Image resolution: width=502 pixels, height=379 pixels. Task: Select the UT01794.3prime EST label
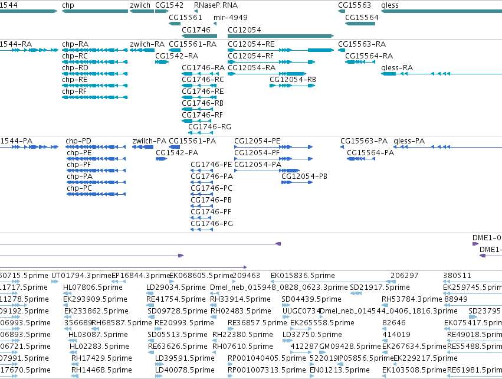pyautogui.click(x=81, y=276)
